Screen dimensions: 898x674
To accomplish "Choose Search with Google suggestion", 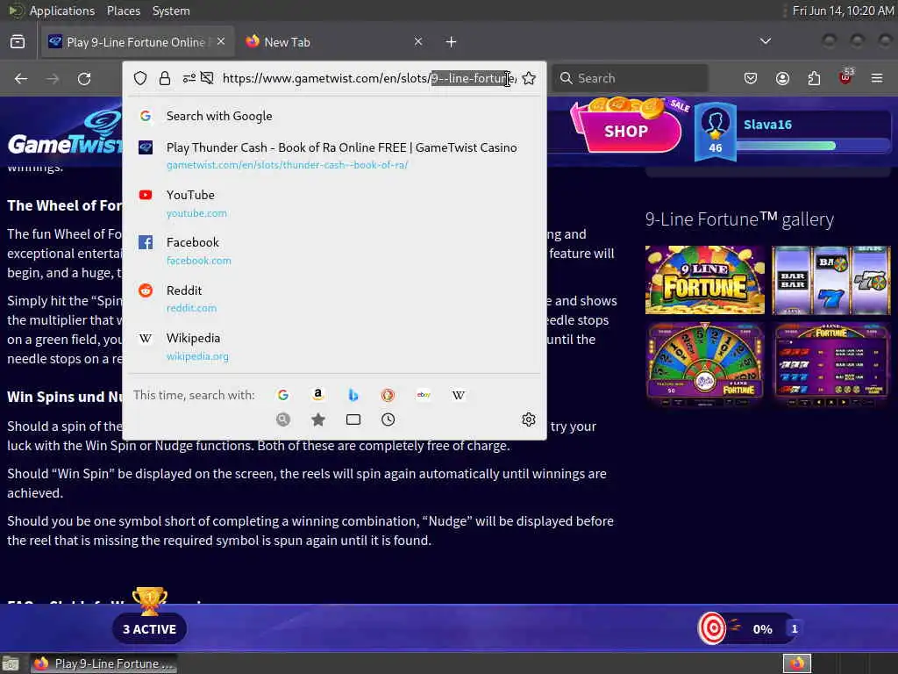I will pyautogui.click(x=334, y=116).
